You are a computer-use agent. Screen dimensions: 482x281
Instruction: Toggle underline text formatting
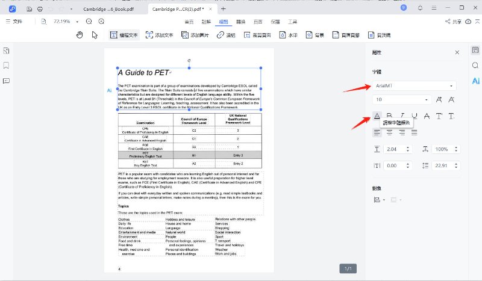414,116
